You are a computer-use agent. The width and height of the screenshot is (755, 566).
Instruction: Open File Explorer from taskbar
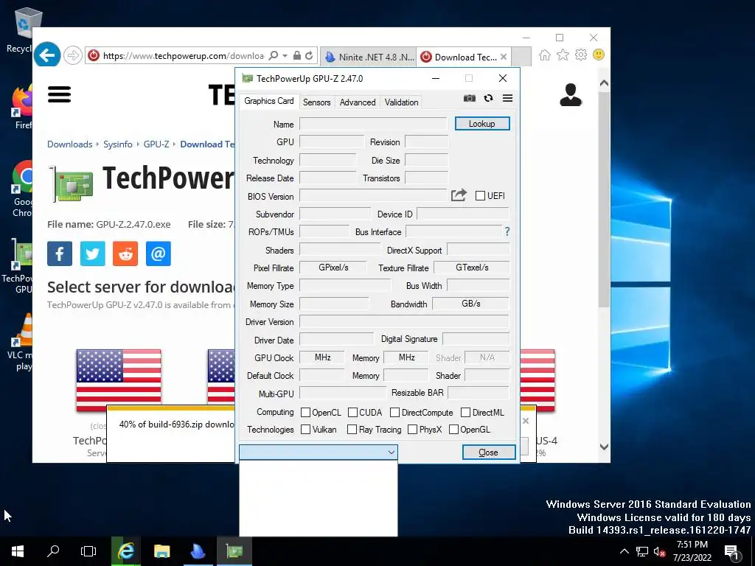pos(161,551)
